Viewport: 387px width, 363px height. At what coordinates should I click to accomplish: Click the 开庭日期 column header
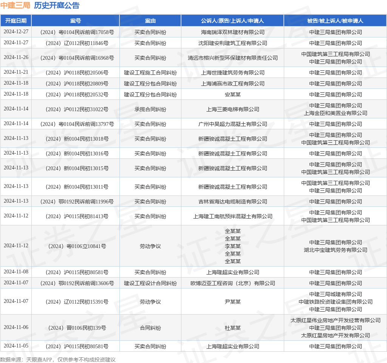coord(16,21)
